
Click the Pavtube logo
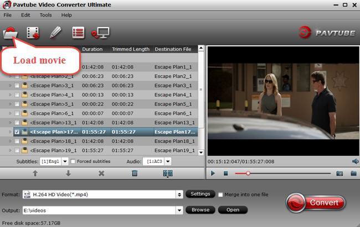326,33
